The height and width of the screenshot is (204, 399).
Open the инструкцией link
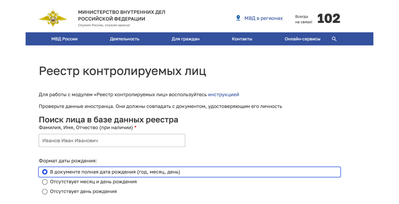pyautogui.click(x=223, y=95)
